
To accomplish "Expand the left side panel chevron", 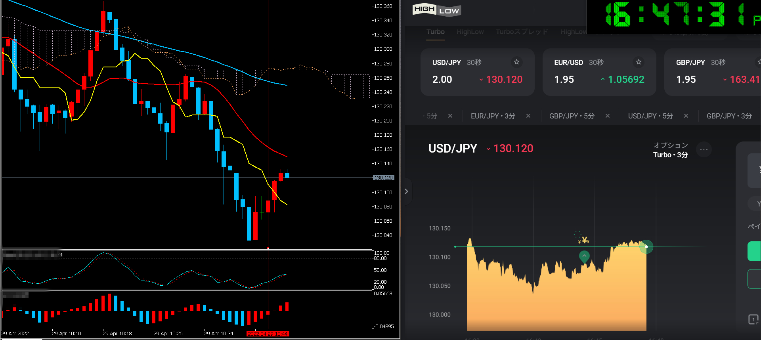I will tap(406, 191).
